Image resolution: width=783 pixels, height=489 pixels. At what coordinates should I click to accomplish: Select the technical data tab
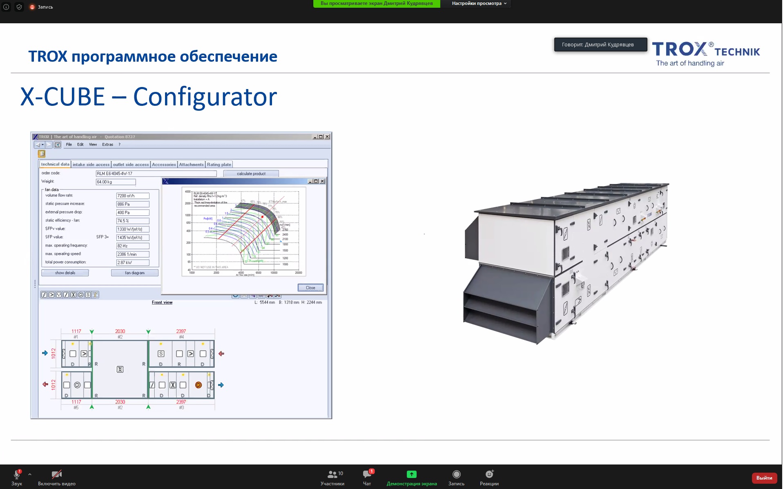tap(55, 164)
